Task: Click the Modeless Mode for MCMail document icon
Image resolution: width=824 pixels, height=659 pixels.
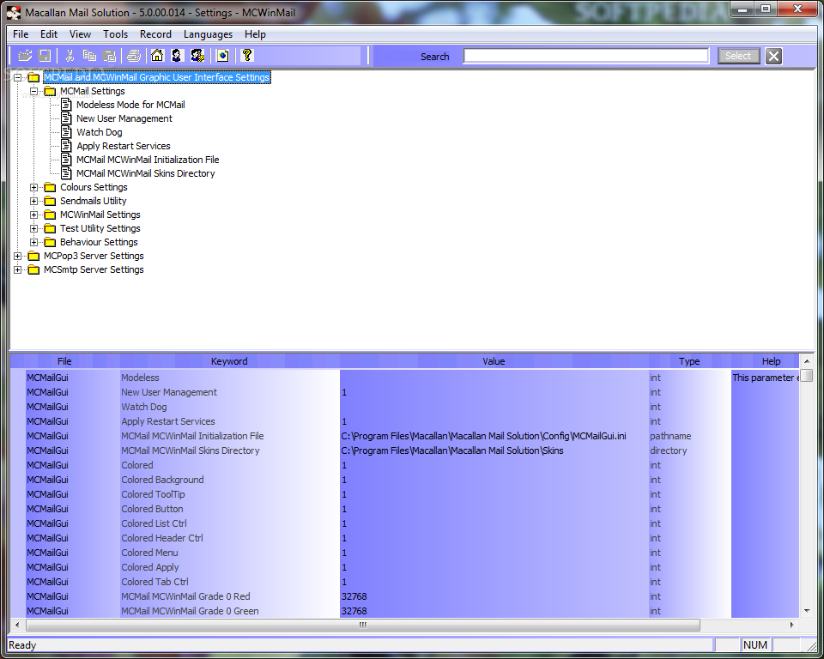Action: (66, 105)
